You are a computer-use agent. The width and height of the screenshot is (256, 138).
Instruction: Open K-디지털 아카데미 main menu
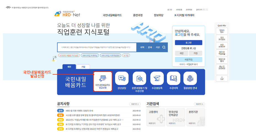[x=184, y=15]
